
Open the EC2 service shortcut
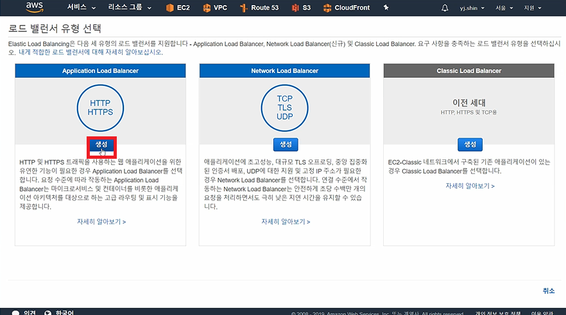(178, 8)
